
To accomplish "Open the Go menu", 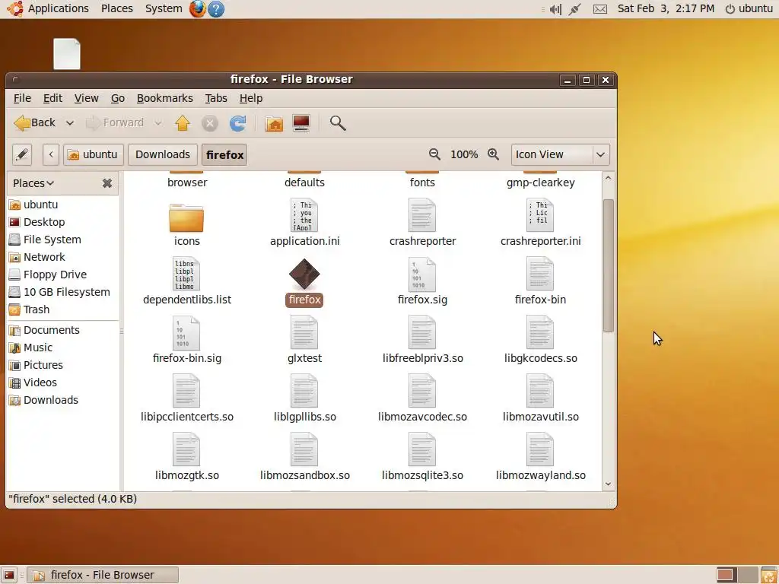I will coord(118,98).
